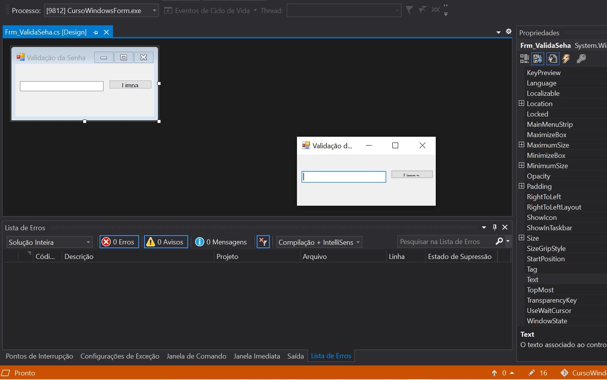Switch to Janela de Comando tab
Screen dimensions: 607x380
196,356
